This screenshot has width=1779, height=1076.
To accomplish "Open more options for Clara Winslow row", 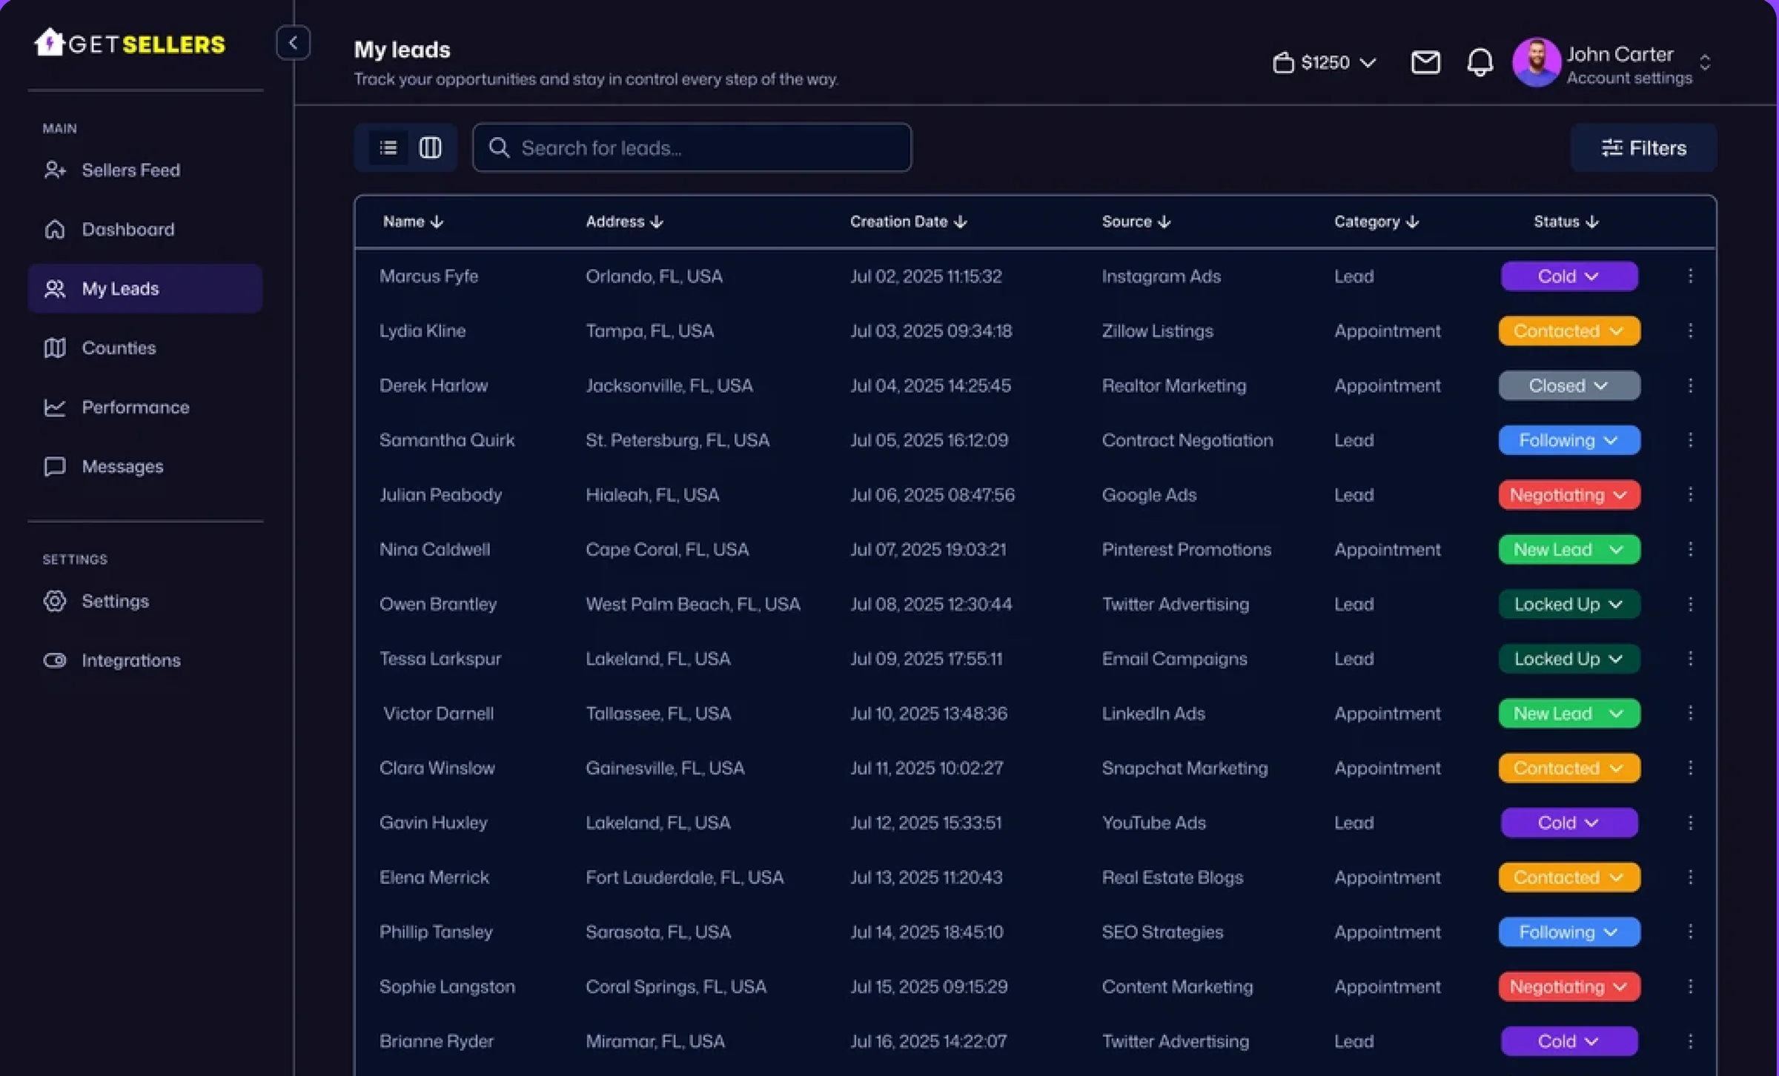I will [x=1690, y=768].
